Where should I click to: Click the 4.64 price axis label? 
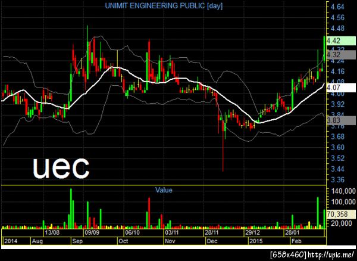337,7
